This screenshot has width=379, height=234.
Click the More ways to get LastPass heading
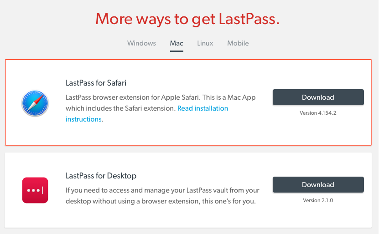[187, 19]
